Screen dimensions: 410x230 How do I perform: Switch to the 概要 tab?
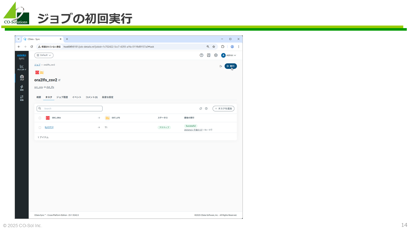coord(39,97)
